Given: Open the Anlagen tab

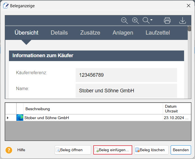Looking at the screenshot, I should tap(123, 33).
